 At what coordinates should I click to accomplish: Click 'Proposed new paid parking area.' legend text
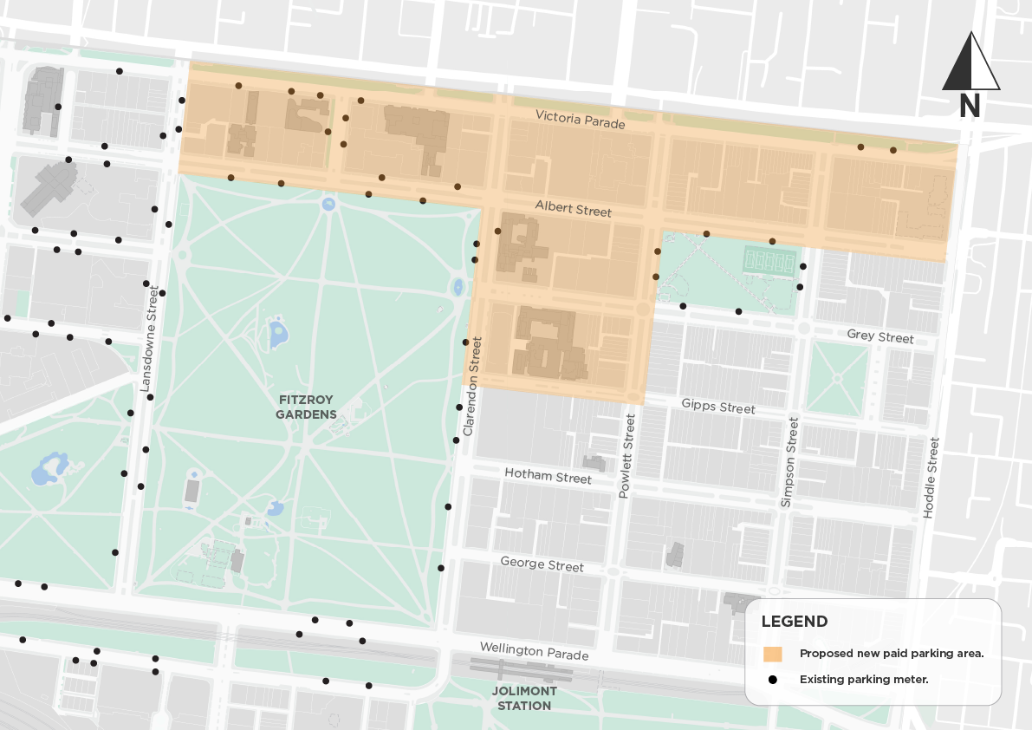click(x=892, y=653)
